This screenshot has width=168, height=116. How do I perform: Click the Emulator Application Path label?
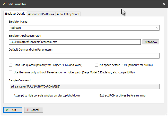pos(25,36)
